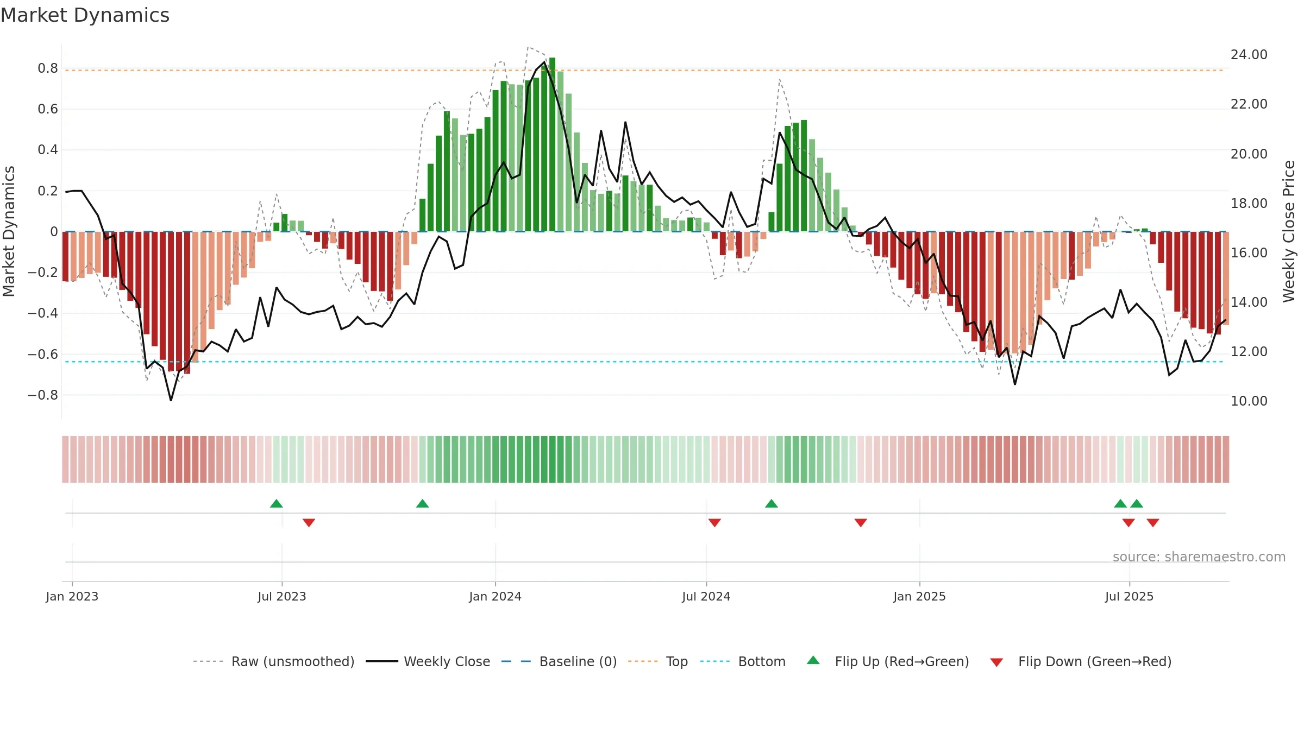Click the Jan 2025 x-axis label
This screenshot has width=1304, height=733.
920,596
